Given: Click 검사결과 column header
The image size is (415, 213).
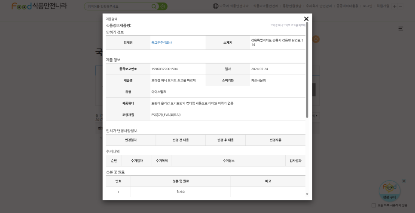Looking at the screenshot, I should point(296,161).
